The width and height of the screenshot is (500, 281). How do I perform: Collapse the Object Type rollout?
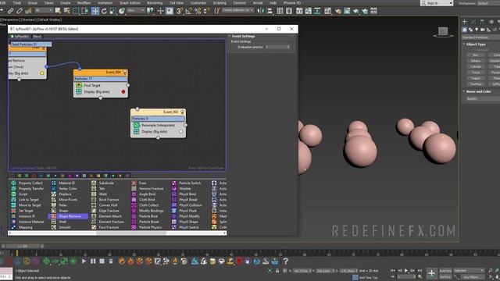click(x=476, y=44)
